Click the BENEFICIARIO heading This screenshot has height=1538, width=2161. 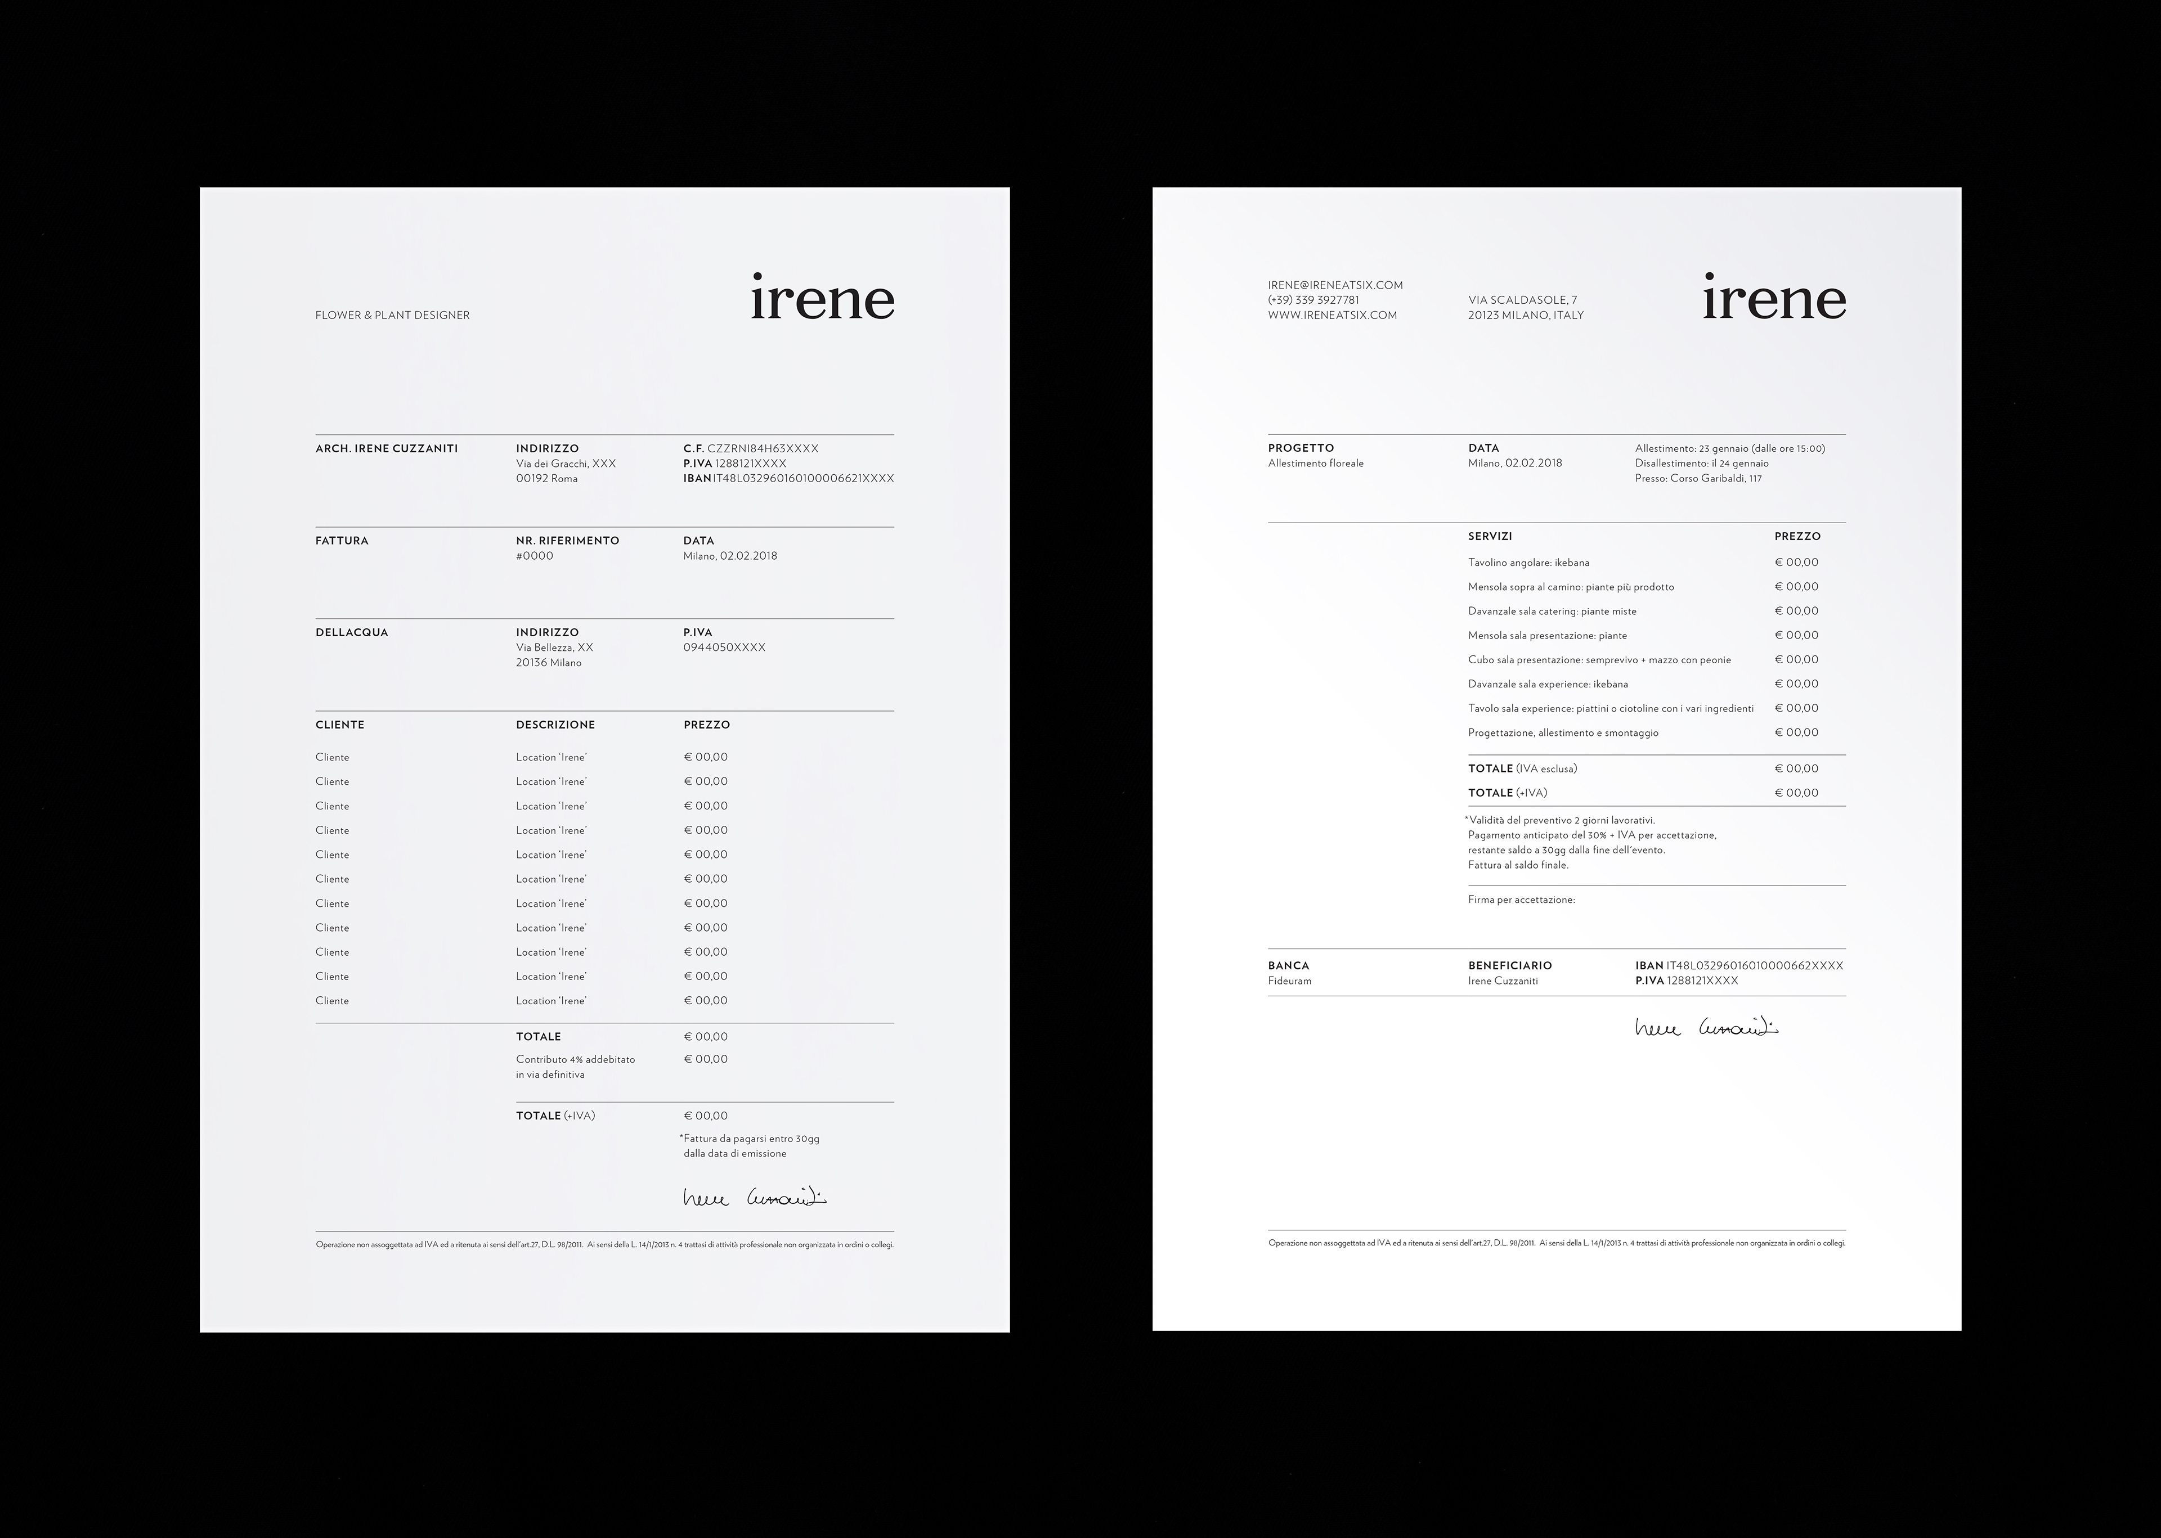pos(1509,966)
